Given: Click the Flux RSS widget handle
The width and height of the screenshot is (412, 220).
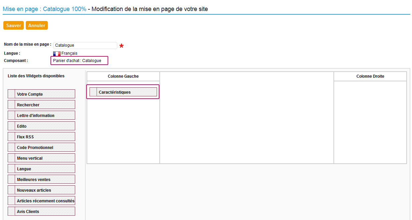Looking at the screenshot, I should click(11, 137).
